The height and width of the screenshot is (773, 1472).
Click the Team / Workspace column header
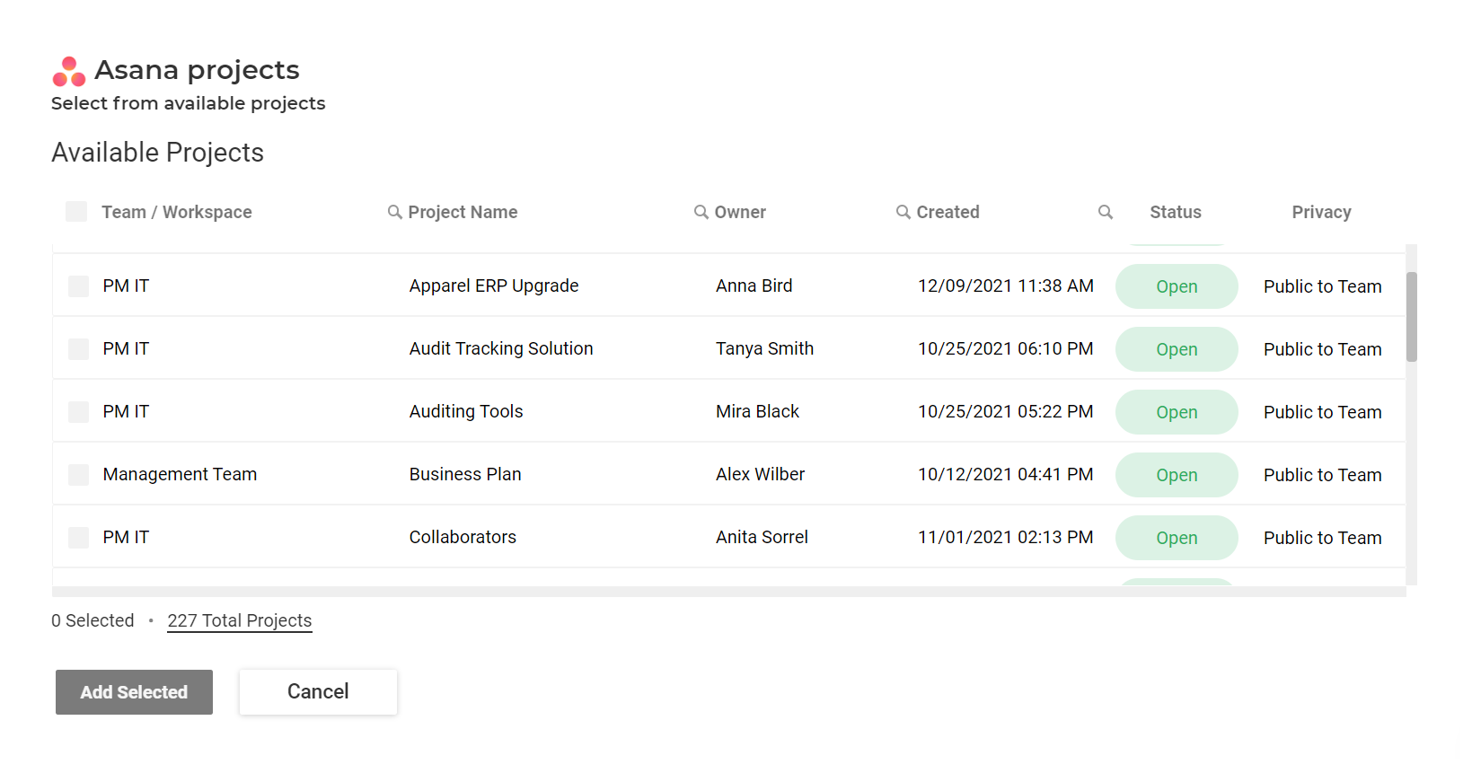[176, 212]
